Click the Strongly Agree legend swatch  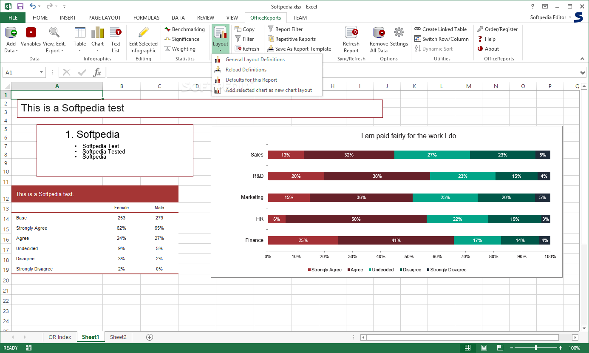tap(309, 270)
